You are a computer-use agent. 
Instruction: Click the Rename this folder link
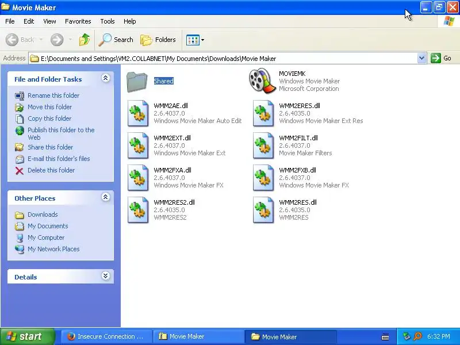[x=53, y=95]
